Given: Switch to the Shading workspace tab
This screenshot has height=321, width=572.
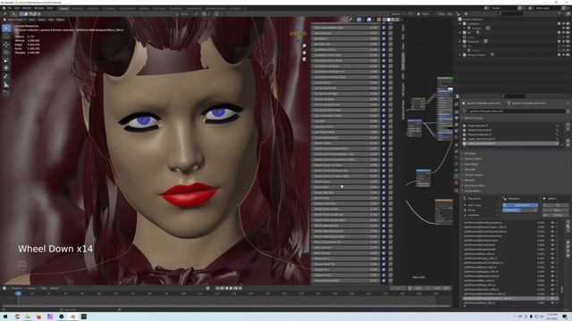Looking at the screenshot, I should coord(144,8).
